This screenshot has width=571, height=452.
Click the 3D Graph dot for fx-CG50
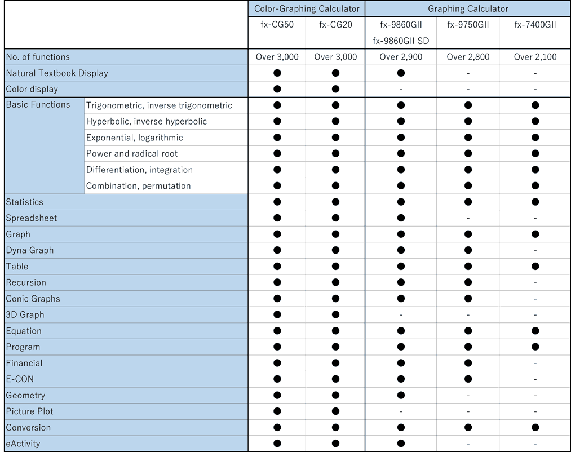[x=277, y=314]
